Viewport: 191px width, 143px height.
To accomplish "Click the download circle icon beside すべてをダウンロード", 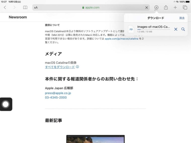I will click(77, 67).
